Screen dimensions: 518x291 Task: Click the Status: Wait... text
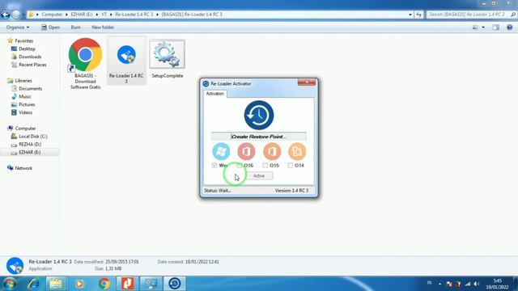click(x=218, y=191)
